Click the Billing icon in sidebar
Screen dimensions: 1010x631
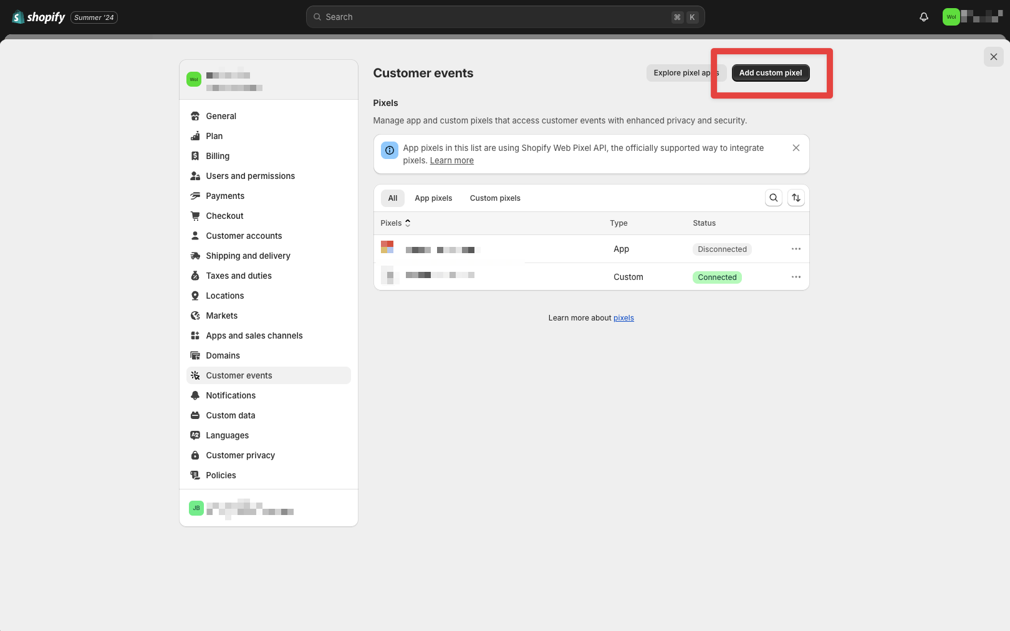tap(195, 156)
